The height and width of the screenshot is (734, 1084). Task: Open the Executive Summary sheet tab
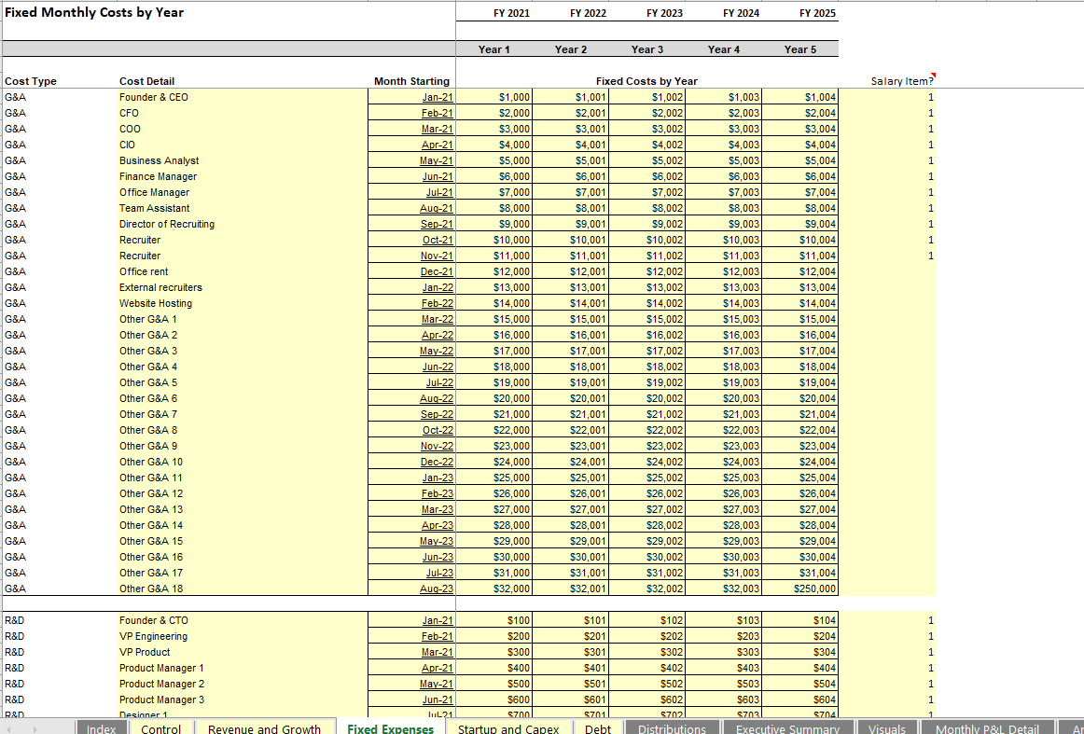coord(787,728)
